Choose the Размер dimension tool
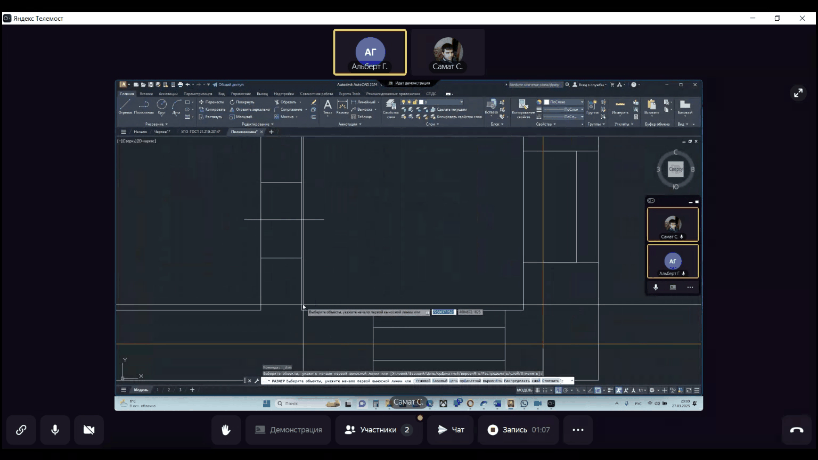Viewport: 818px width, 460px height. click(342, 106)
